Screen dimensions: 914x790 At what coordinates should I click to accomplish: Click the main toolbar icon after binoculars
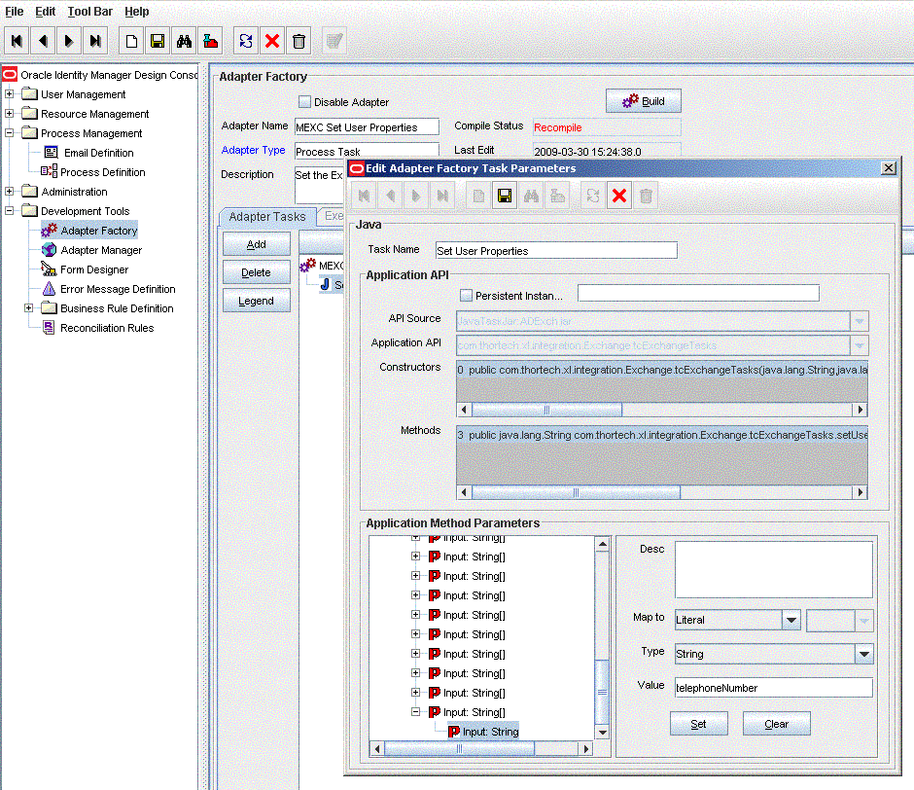[210, 41]
